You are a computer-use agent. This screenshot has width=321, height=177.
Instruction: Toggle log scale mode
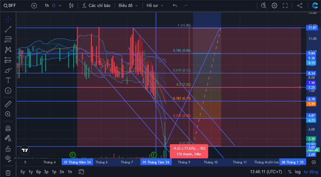(x=298, y=172)
